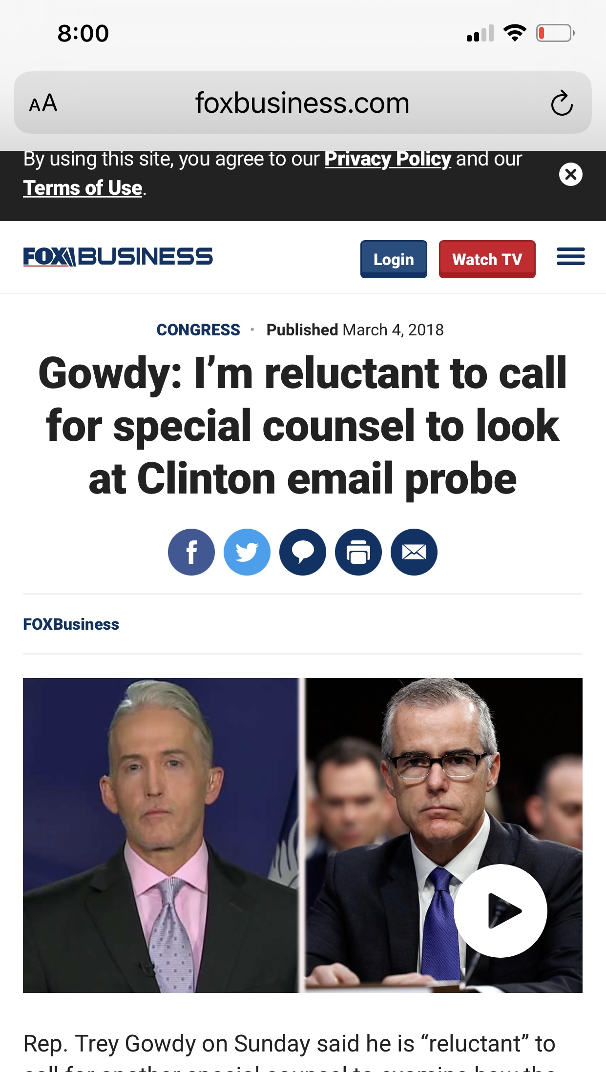Open the comments bubble icon
This screenshot has height=1072, width=606.
click(303, 552)
